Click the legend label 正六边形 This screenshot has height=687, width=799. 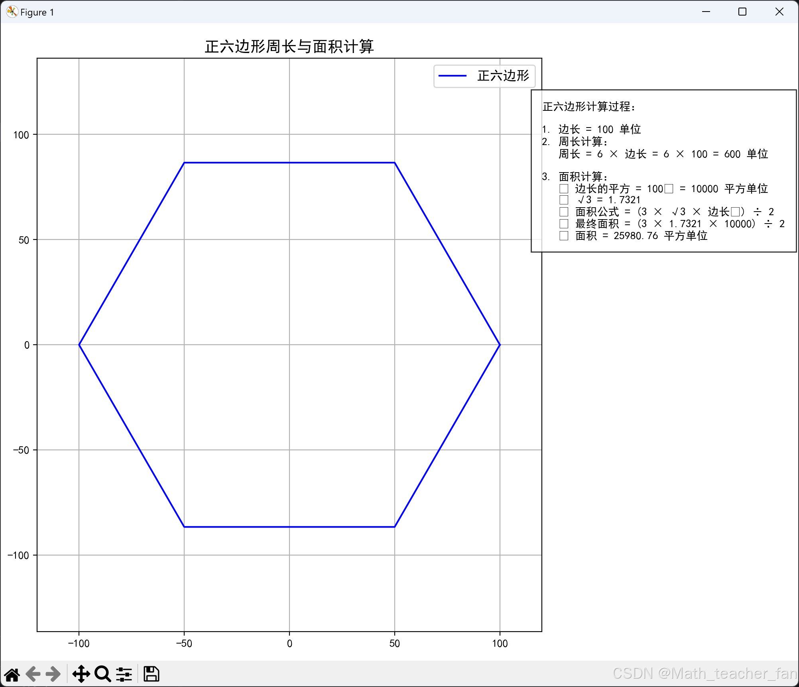pyautogui.click(x=504, y=76)
